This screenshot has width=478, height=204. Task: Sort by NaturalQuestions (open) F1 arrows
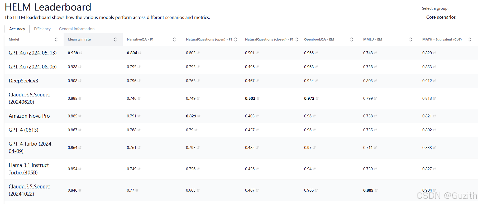[236, 39]
